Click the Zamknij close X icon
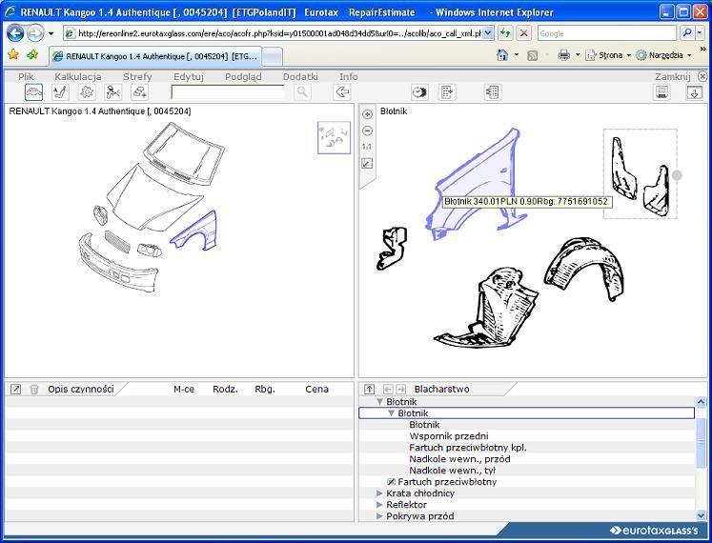The width and height of the screenshot is (712, 543). pyautogui.click(x=702, y=76)
